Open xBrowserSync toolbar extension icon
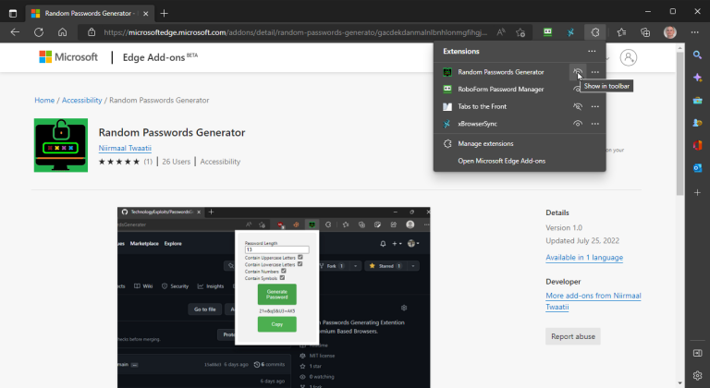Viewport: 710px width, 388px height. click(x=571, y=32)
